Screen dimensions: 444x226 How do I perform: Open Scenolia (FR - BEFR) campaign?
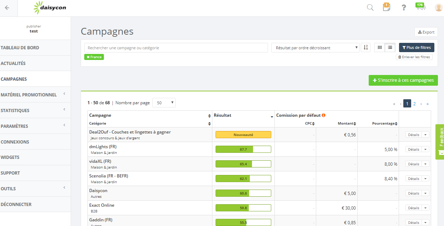tap(109, 176)
